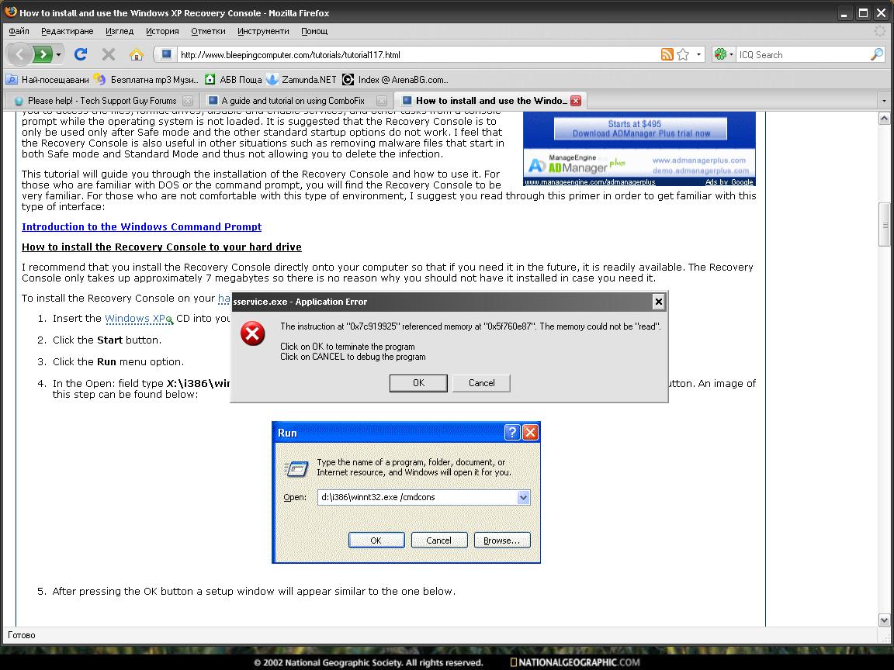The image size is (894, 670).
Task: Start search with the magnifier icon
Action: coord(877,54)
